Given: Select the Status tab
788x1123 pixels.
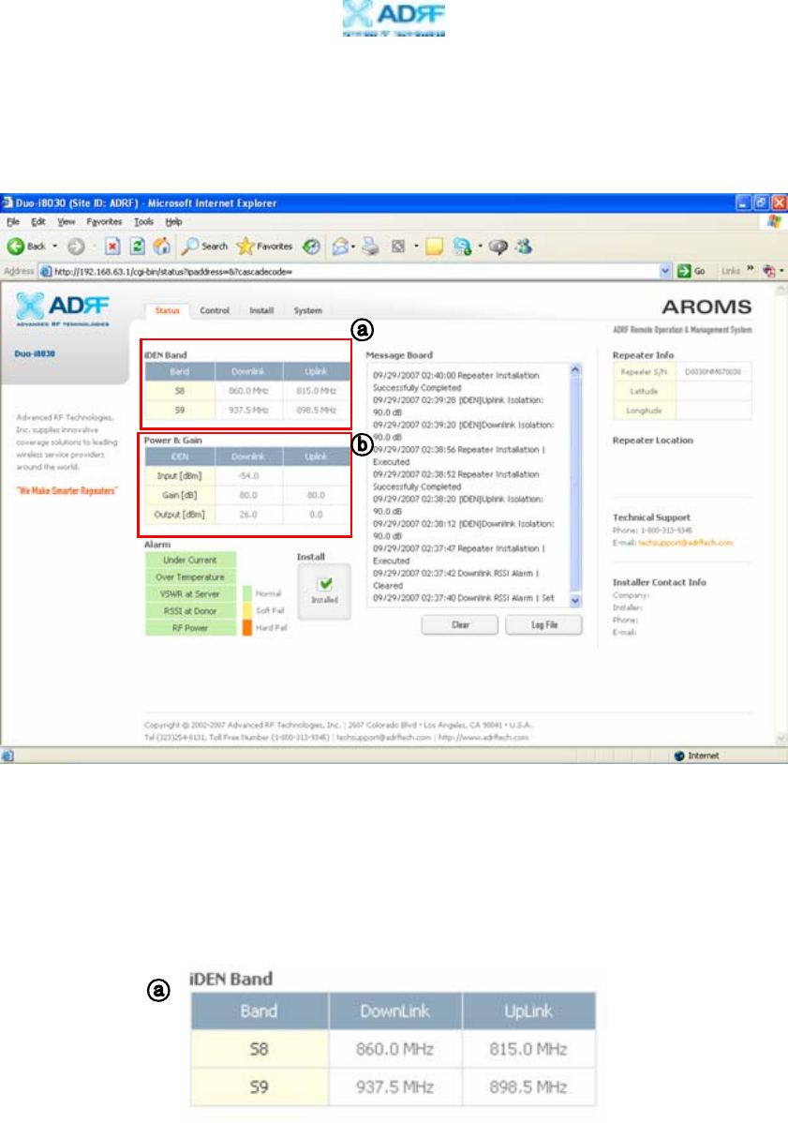Looking at the screenshot, I should pyautogui.click(x=168, y=311).
